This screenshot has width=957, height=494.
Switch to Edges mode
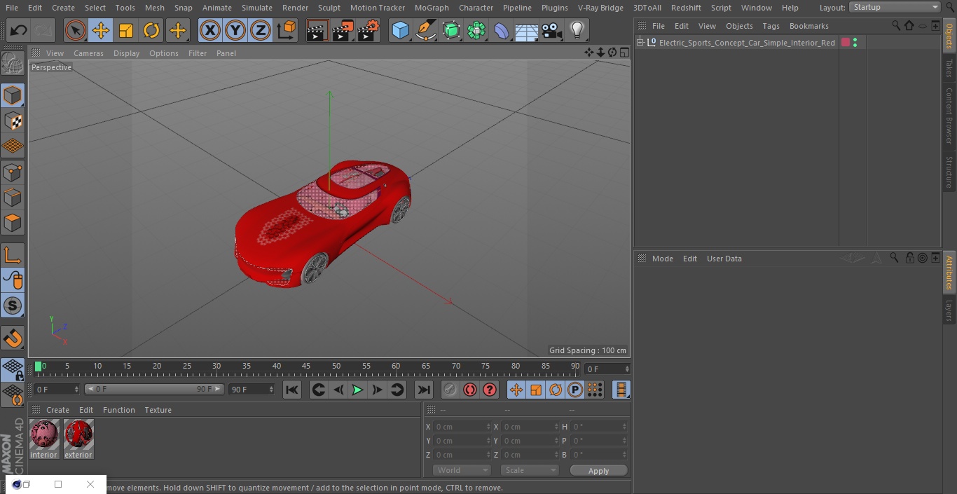(13, 197)
